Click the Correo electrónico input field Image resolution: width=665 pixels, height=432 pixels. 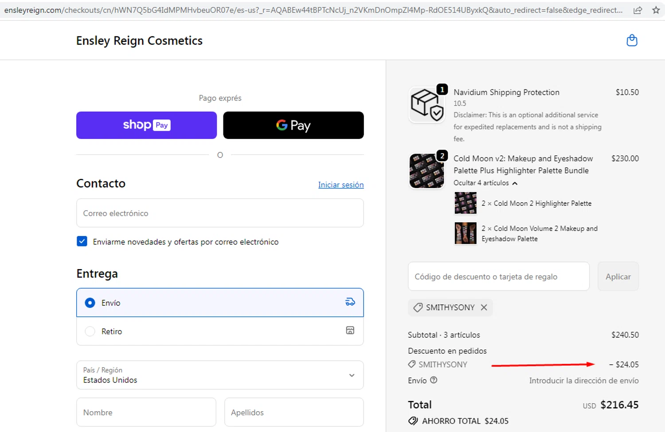[x=220, y=213]
